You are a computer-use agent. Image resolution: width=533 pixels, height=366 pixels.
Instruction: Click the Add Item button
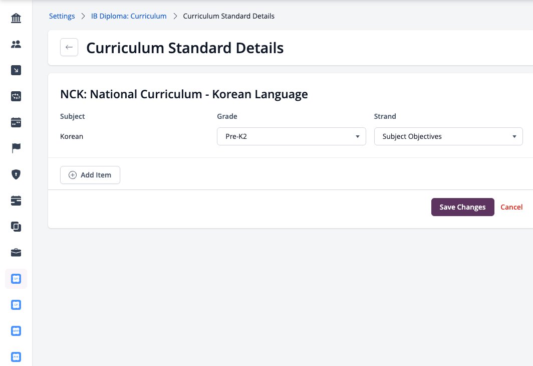point(90,175)
